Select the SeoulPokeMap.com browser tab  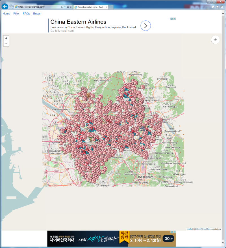(91, 7)
